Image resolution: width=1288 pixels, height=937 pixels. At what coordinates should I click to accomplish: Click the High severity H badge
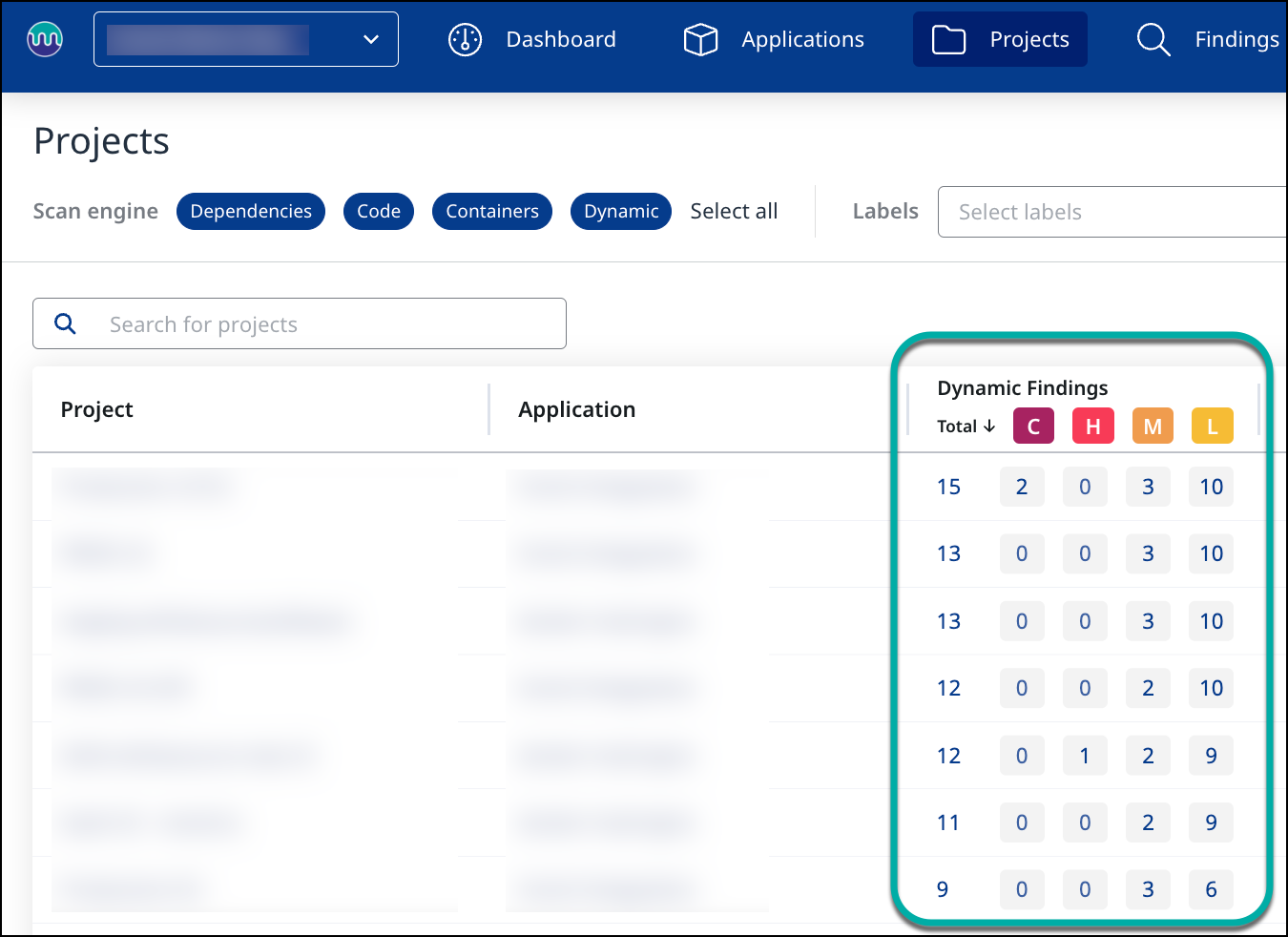coord(1093,427)
